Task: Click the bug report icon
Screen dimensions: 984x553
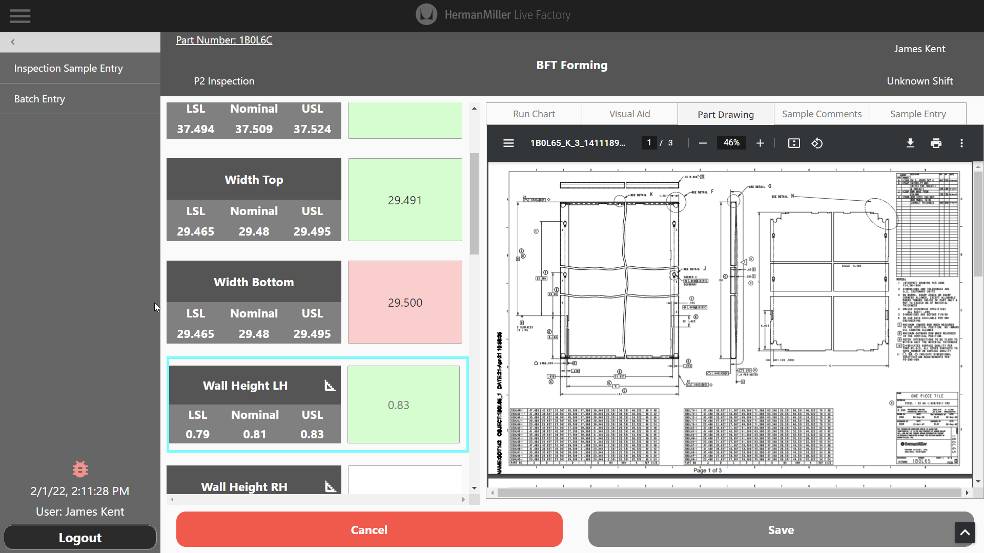Action: [x=80, y=469]
